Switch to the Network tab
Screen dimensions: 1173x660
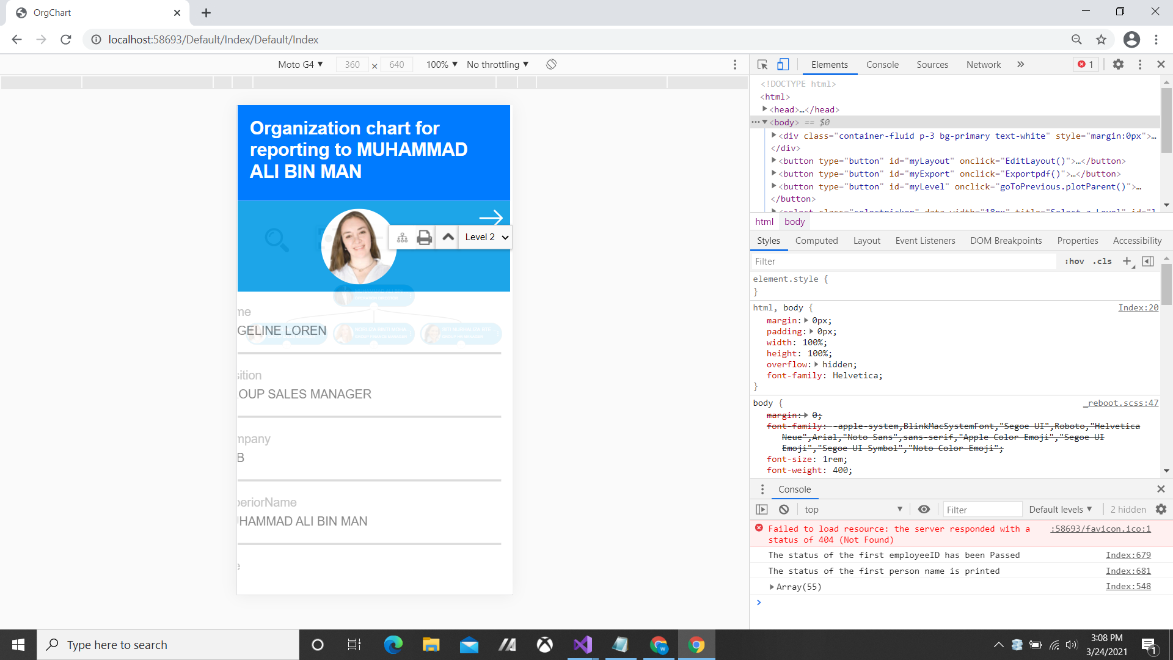[x=983, y=65]
